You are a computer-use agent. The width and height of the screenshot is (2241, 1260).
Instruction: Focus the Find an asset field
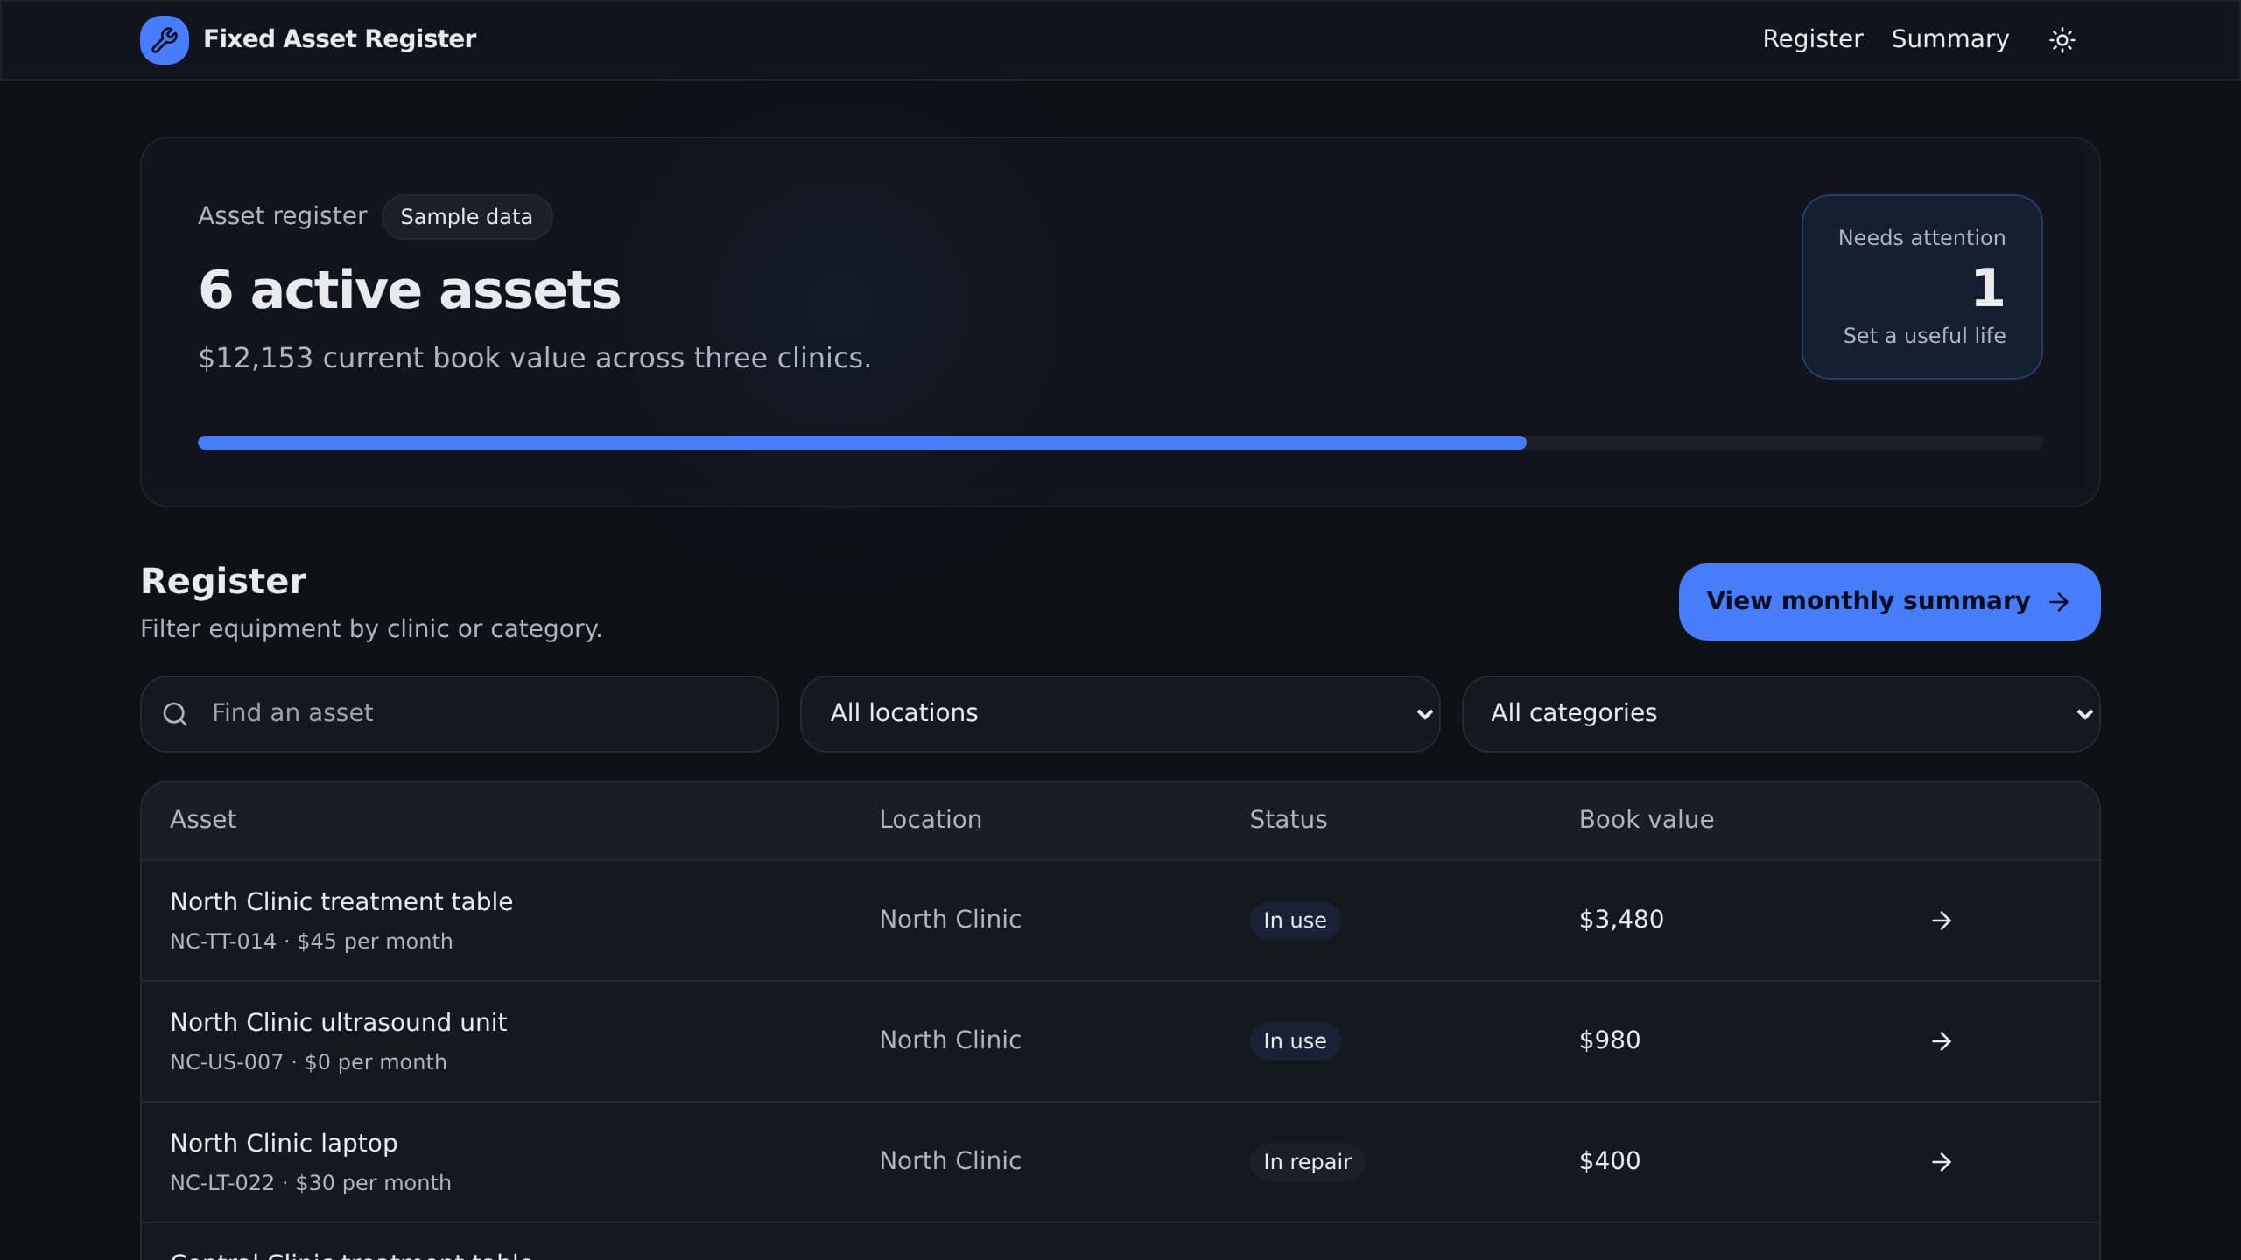click(x=460, y=713)
